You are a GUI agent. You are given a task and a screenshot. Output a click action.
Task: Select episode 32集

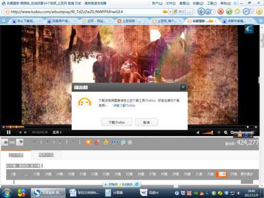210,174
